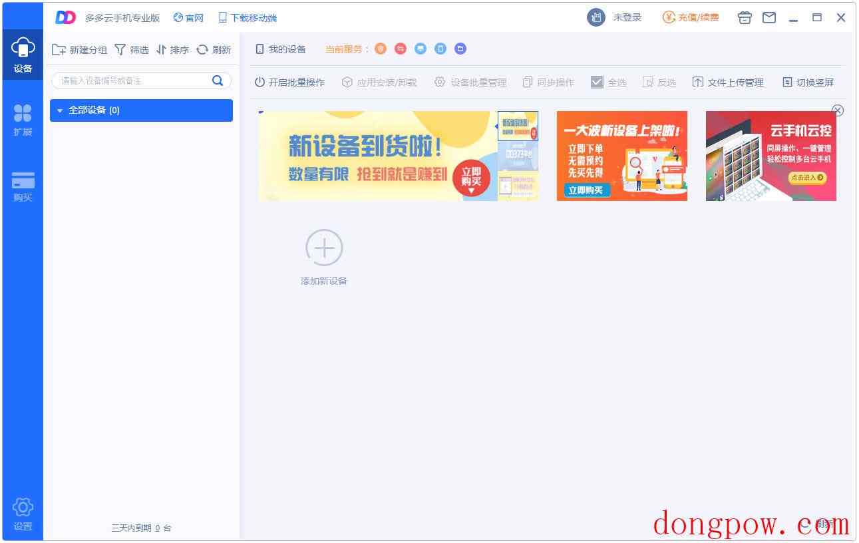
Task: Select the 全部设备 (0) tree row
Action: click(x=141, y=110)
